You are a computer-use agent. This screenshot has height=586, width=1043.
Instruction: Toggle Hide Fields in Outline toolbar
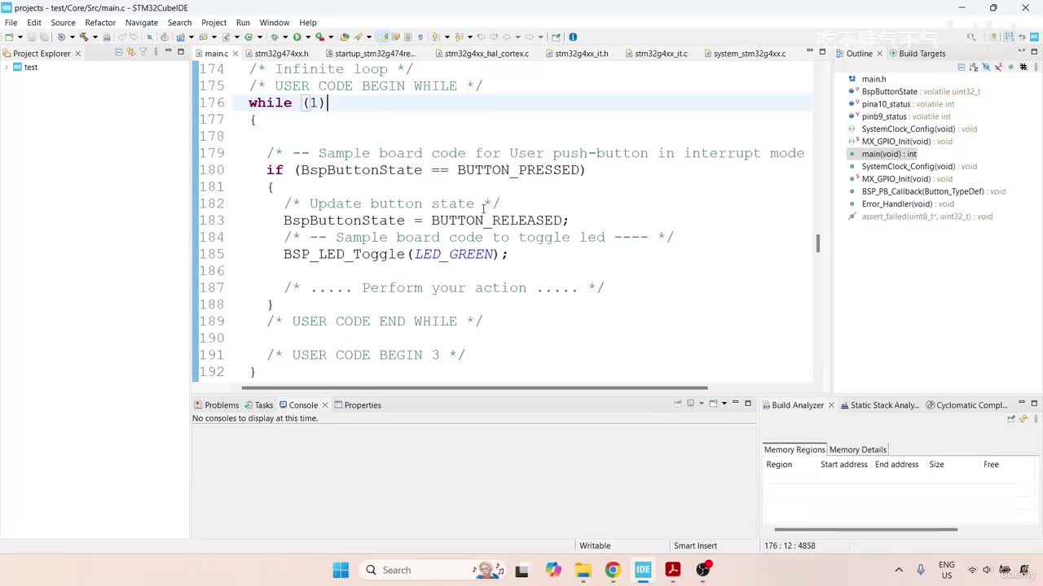pos(985,67)
